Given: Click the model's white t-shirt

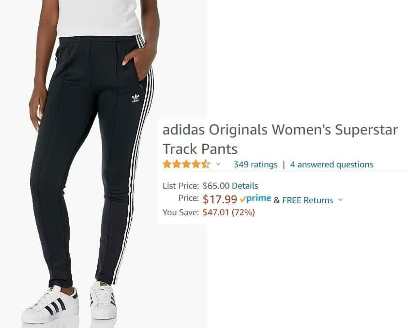Looking at the screenshot, I should pyautogui.click(x=99, y=17).
